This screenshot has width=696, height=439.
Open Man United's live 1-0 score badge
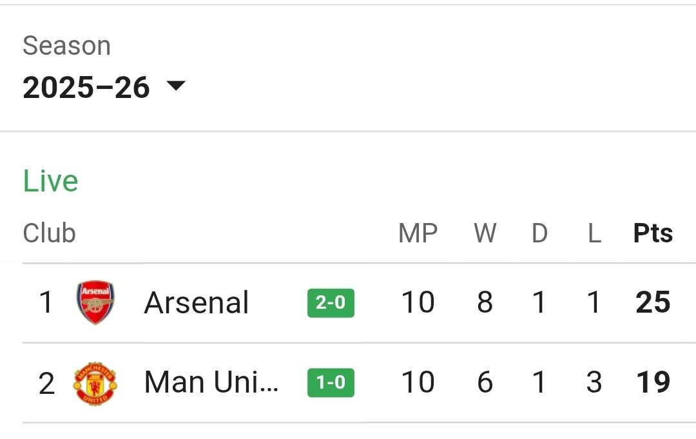point(331,382)
